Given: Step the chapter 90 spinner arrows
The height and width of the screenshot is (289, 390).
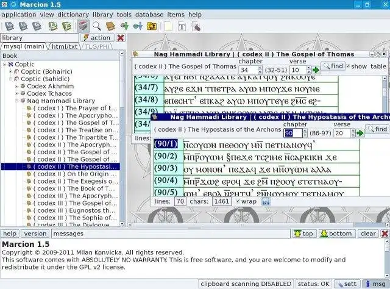Looking at the screenshot, I should (305, 133).
